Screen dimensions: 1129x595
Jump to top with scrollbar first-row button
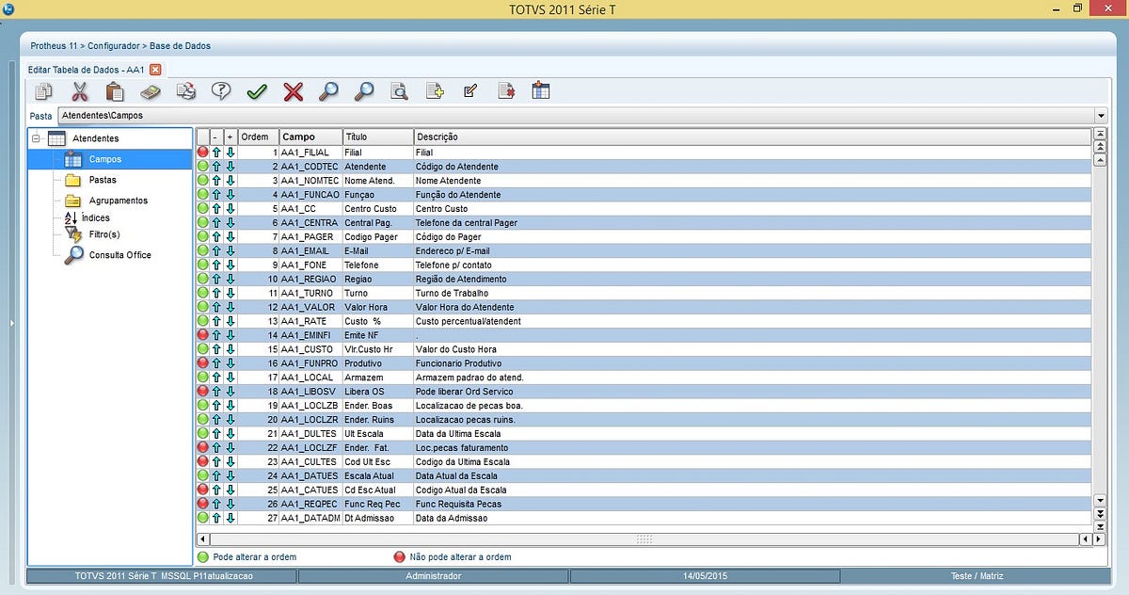(1100, 136)
